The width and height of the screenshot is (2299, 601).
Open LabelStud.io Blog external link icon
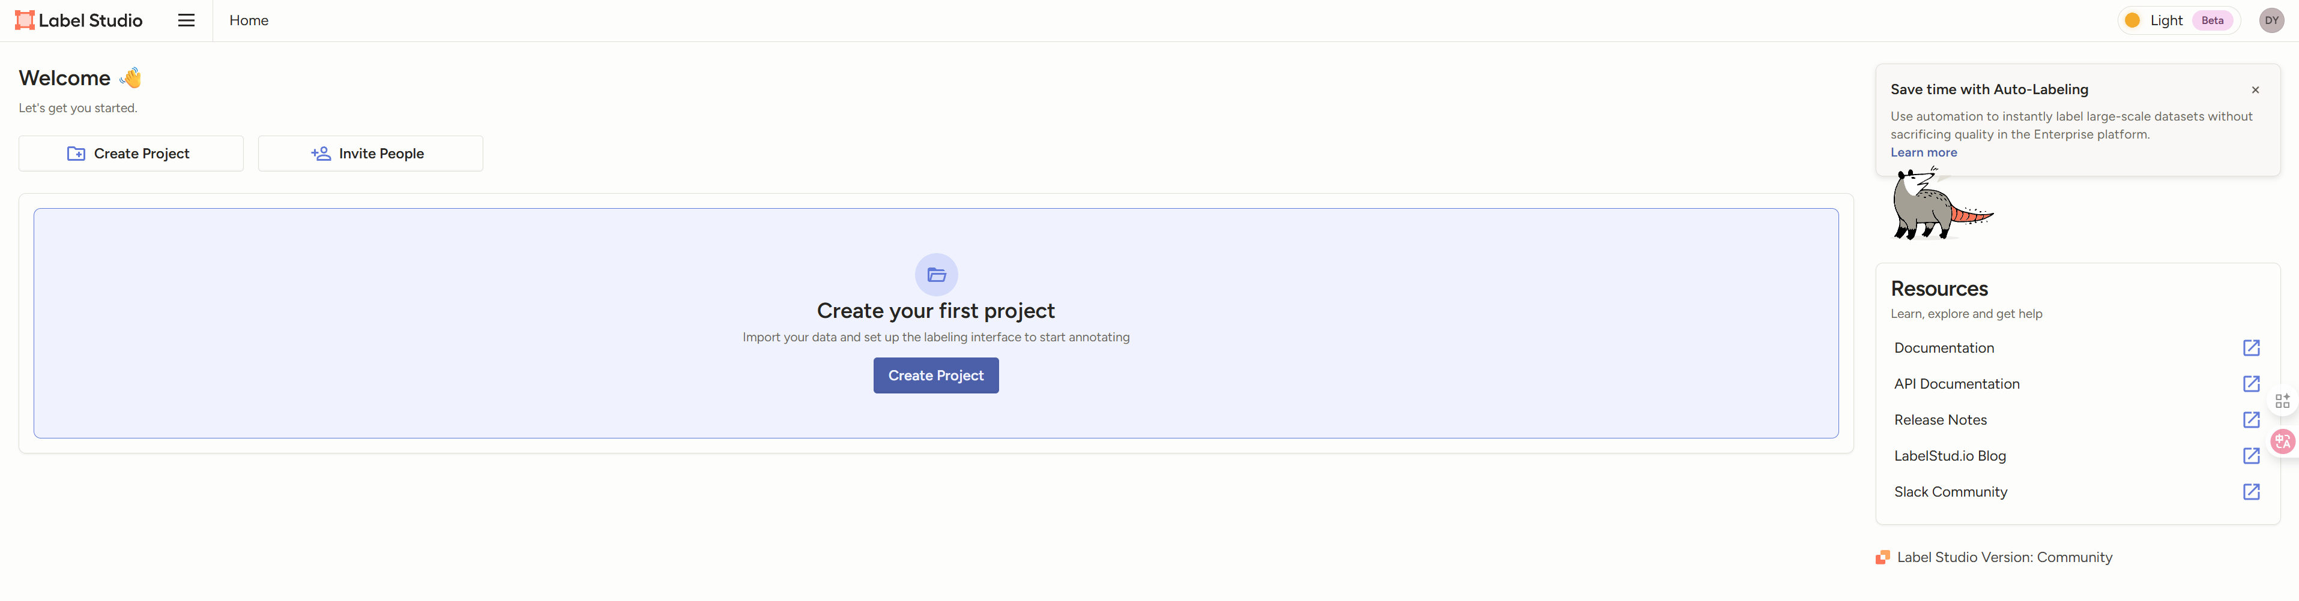coord(2251,456)
